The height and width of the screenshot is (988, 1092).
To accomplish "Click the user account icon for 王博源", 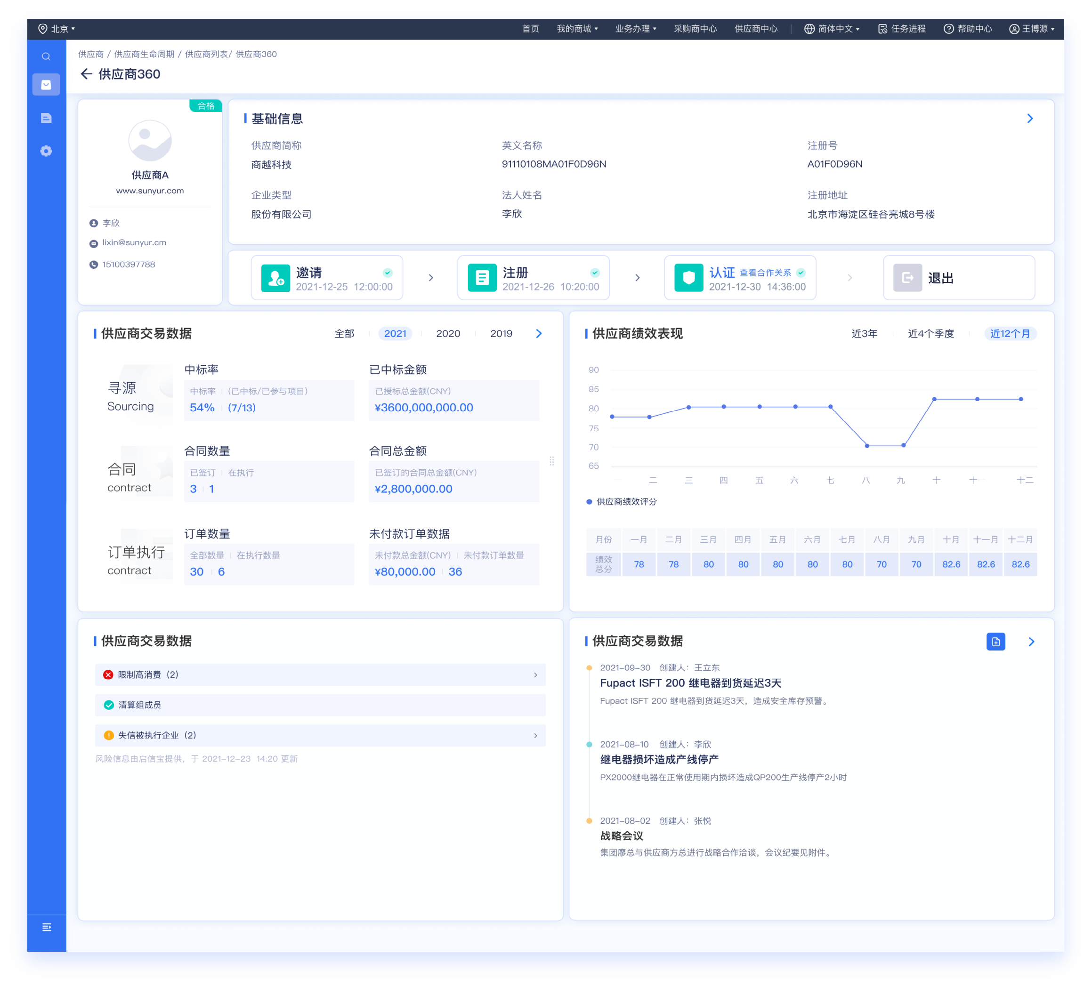I will pyautogui.click(x=1013, y=29).
